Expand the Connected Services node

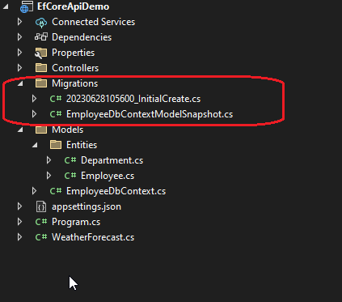point(19,22)
